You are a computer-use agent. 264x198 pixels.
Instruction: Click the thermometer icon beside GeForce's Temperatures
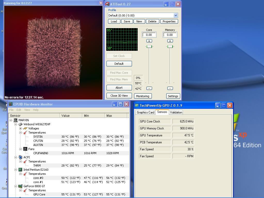click(25, 190)
